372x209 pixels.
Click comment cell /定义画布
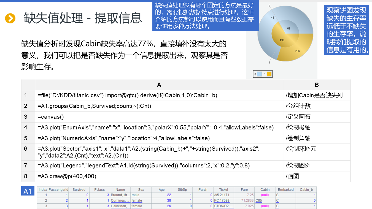(x=317, y=117)
